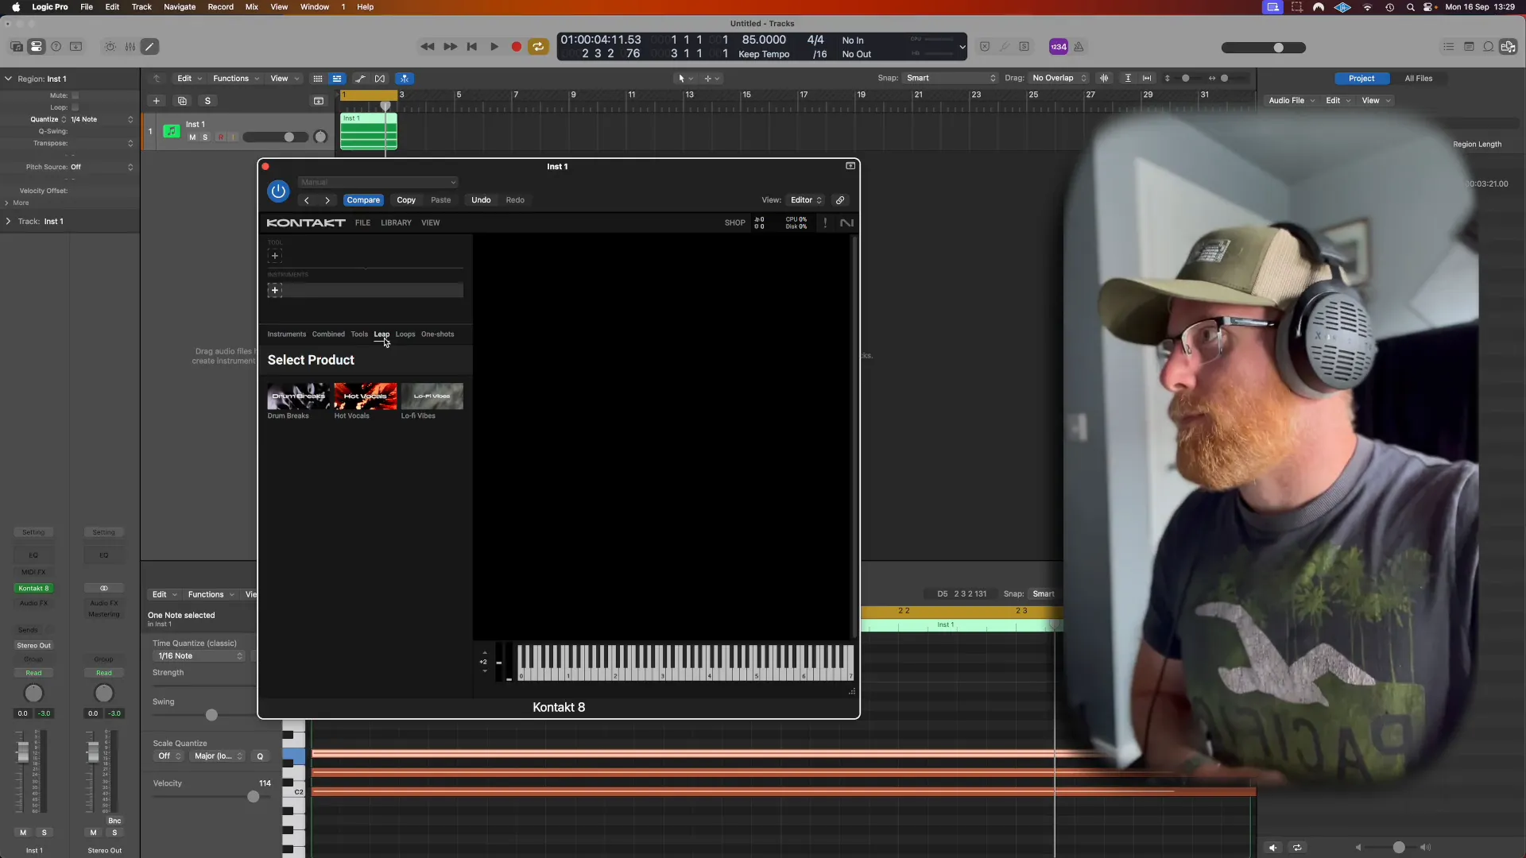Open the Mixer faders icon
Viewport: 1526px width, 858px height.
[x=130, y=47]
